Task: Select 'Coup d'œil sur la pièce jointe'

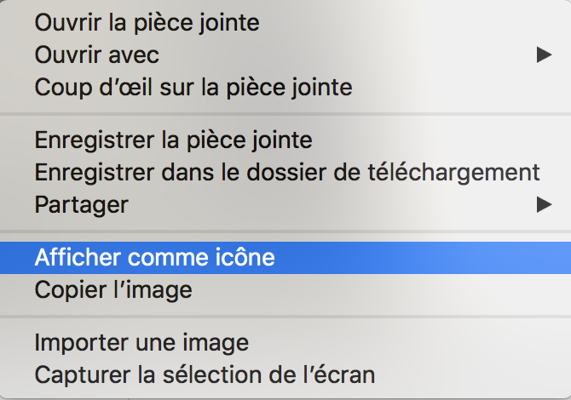Action: (x=193, y=87)
